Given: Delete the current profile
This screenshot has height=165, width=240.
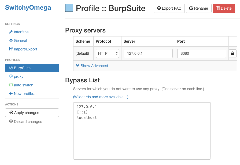Looking at the screenshot, I should pos(224,8).
